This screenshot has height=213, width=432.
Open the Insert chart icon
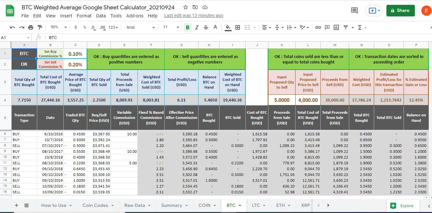[x=336, y=27]
